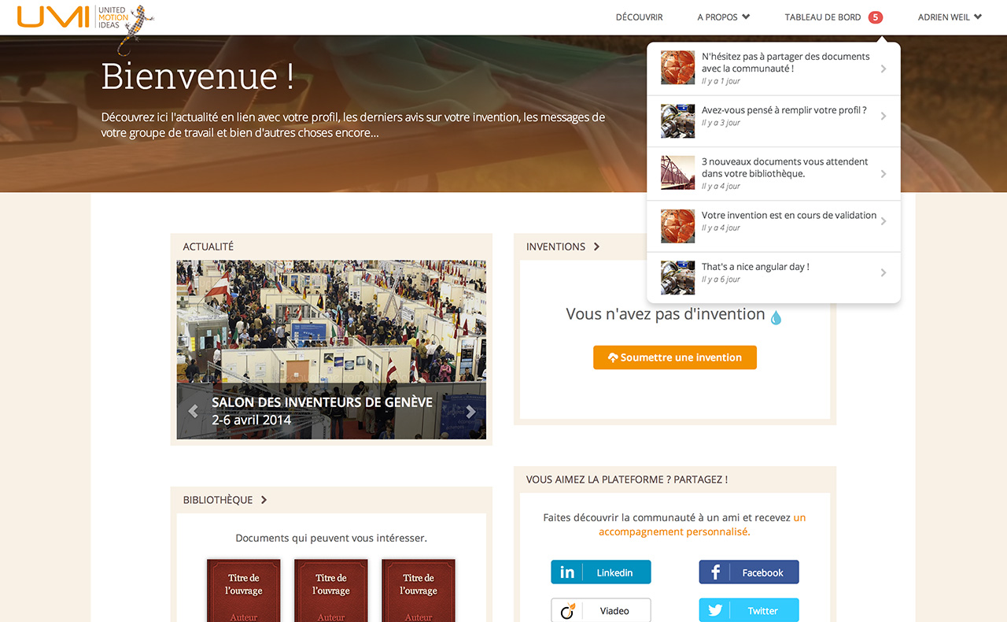Click the chevron next to Inventions
The height and width of the screenshot is (622, 1007).
pyautogui.click(x=596, y=246)
